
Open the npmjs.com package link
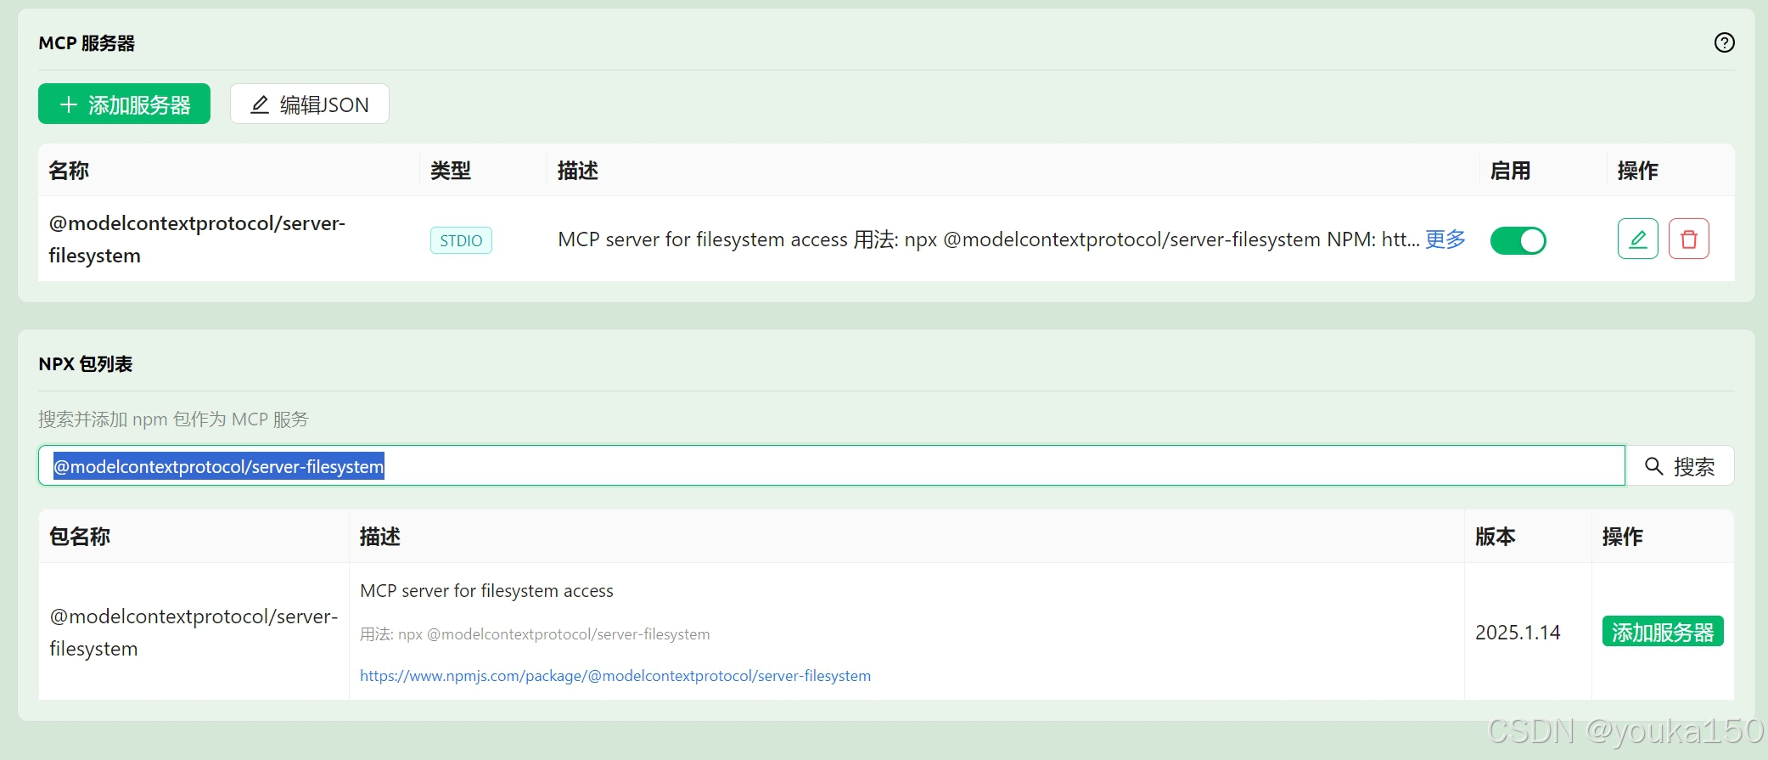pyautogui.click(x=615, y=676)
